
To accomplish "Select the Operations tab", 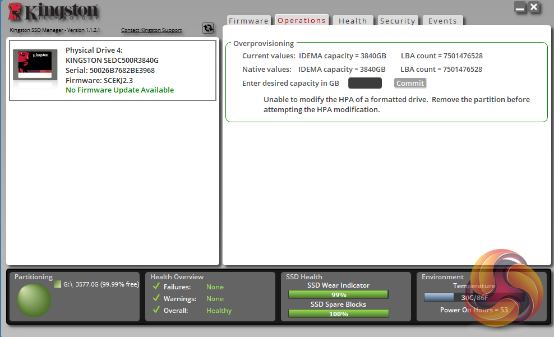I will (302, 20).
